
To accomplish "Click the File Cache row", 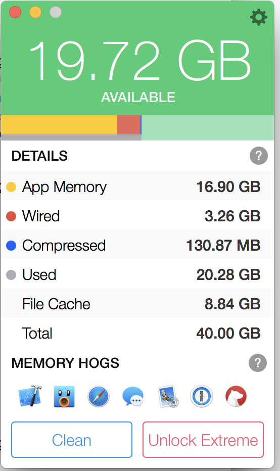I will [x=137, y=304].
